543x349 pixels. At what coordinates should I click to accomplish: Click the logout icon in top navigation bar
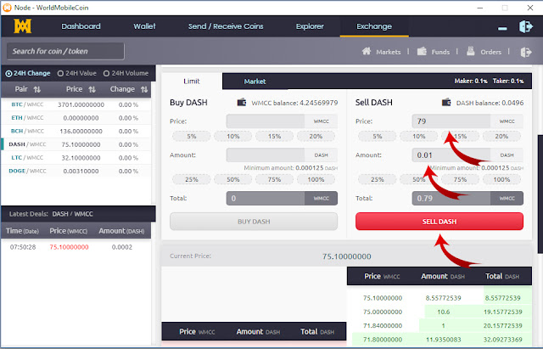point(525,26)
